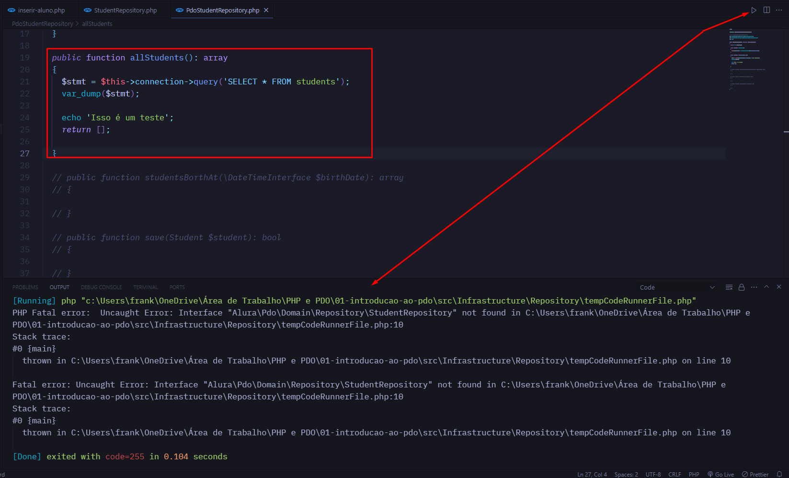Click Ln 27, Col 4 status item
789x478 pixels.
(592, 474)
